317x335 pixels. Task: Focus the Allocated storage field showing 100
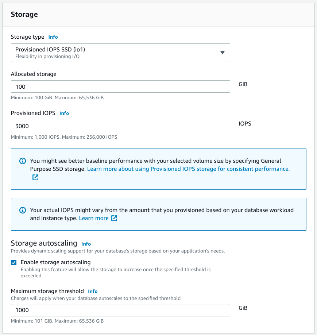pyautogui.click(x=120, y=86)
